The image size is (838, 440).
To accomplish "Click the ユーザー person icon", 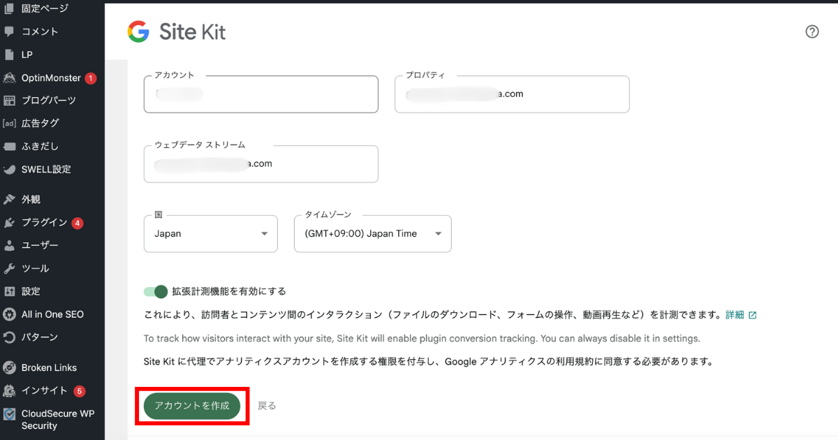I will [9, 246].
